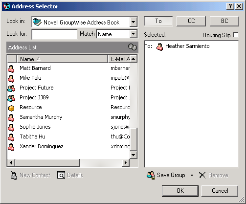This screenshot has width=246, height=204.
Task: Click the context help question mark button
Action: 230,6
